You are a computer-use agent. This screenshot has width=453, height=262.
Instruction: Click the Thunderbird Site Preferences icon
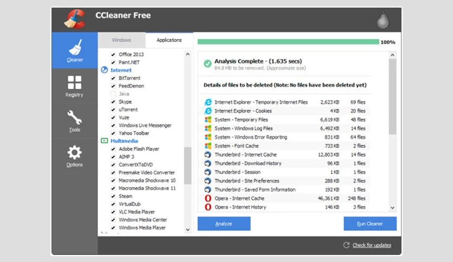coord(208,181)
